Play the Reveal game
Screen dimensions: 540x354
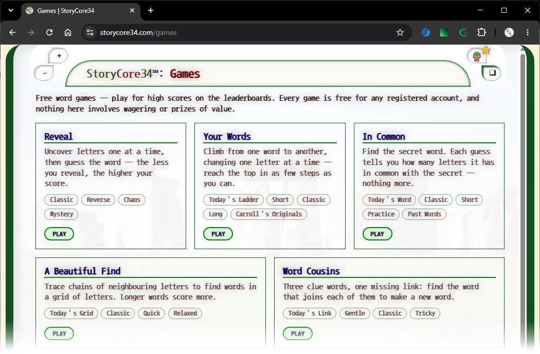pyautogui.click(x=59, y=234)
